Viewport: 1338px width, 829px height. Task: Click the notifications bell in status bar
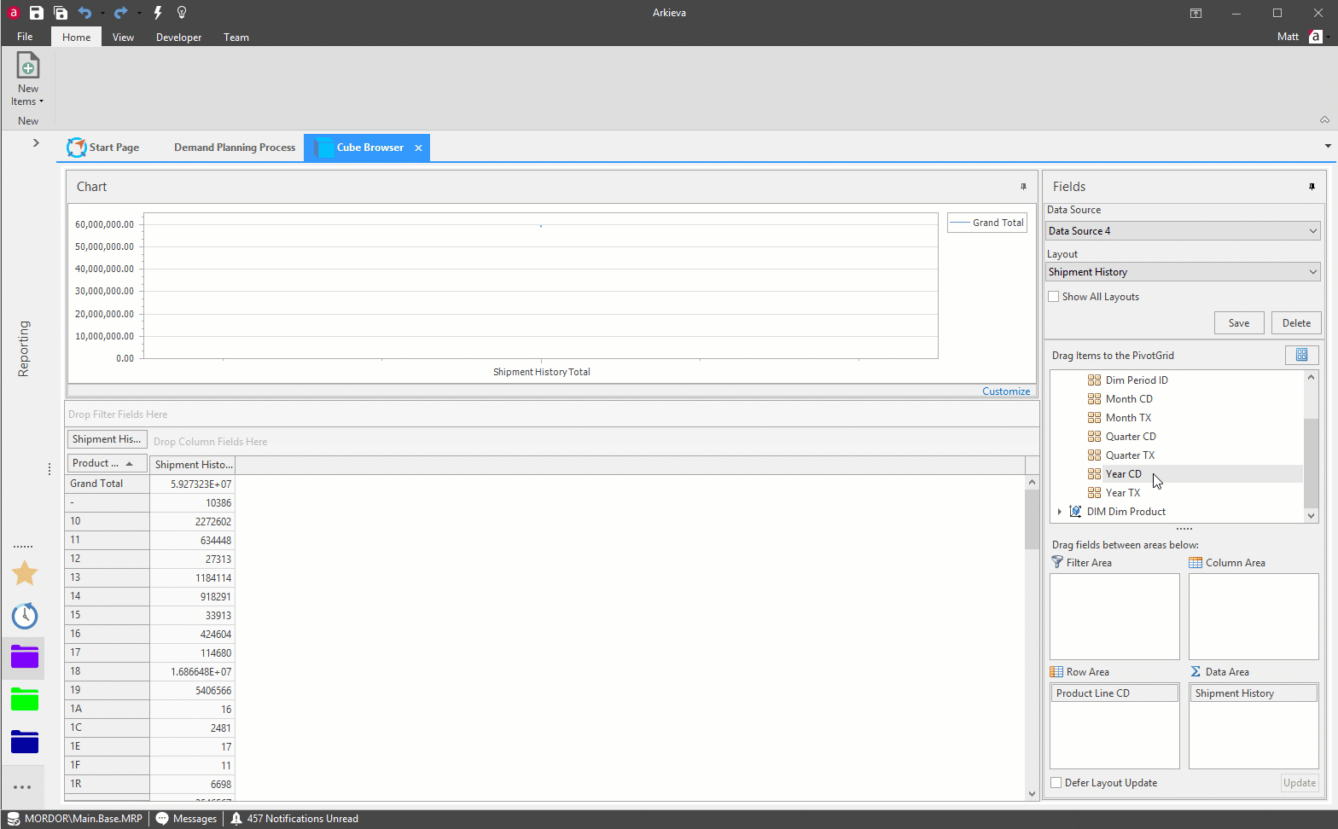(236, 819)
